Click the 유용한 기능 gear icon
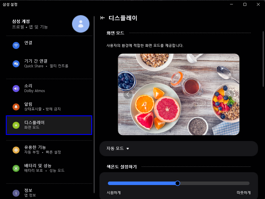The height and width of the screenshot is (199, 265). pyautogui.click(x=16, y=149)
